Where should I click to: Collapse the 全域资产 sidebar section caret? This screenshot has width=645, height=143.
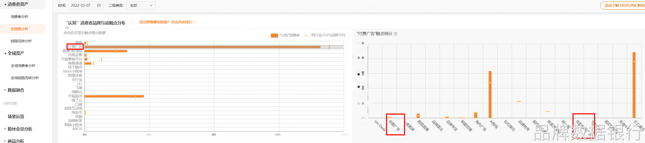point(5,53)
